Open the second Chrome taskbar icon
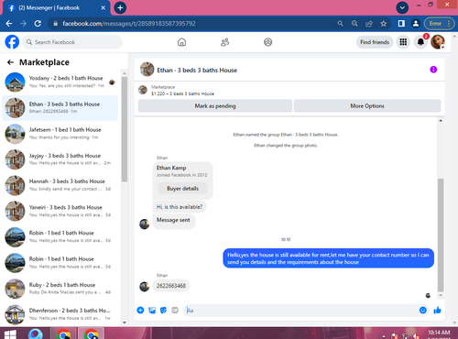458x339 pixels. point(91,334)
